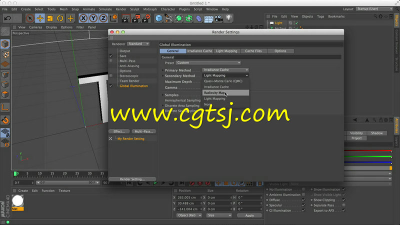Select the Live Selection tool
The height and width of the screenshot is (225, 400).
[x=30, y=18]
